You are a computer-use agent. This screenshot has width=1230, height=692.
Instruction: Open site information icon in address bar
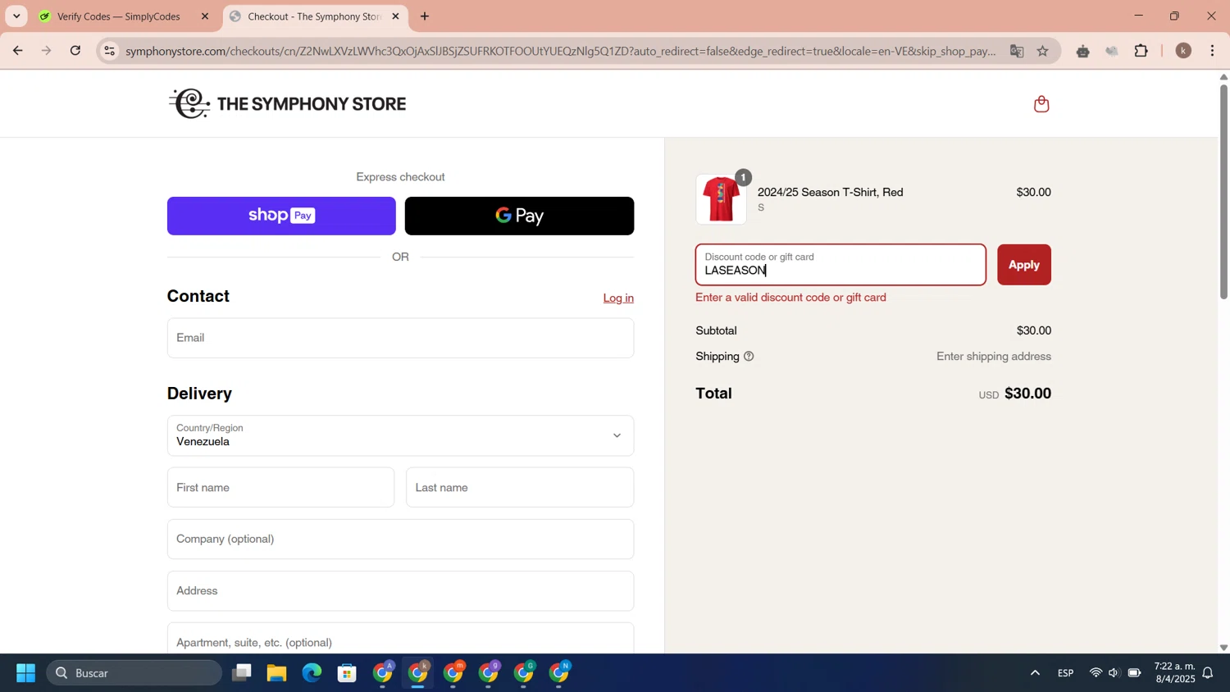tap(109, 51)
